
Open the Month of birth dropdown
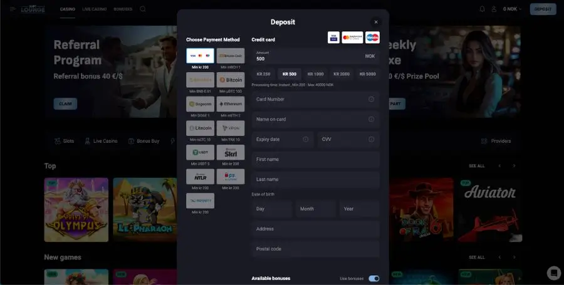[315, 209]
